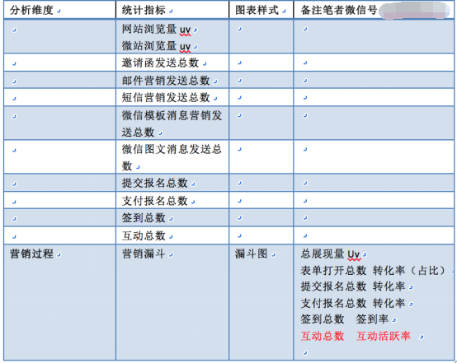Click the 备注笔者微信号 header text
This screenshot has width=457, height=363.
click(339, 10)
